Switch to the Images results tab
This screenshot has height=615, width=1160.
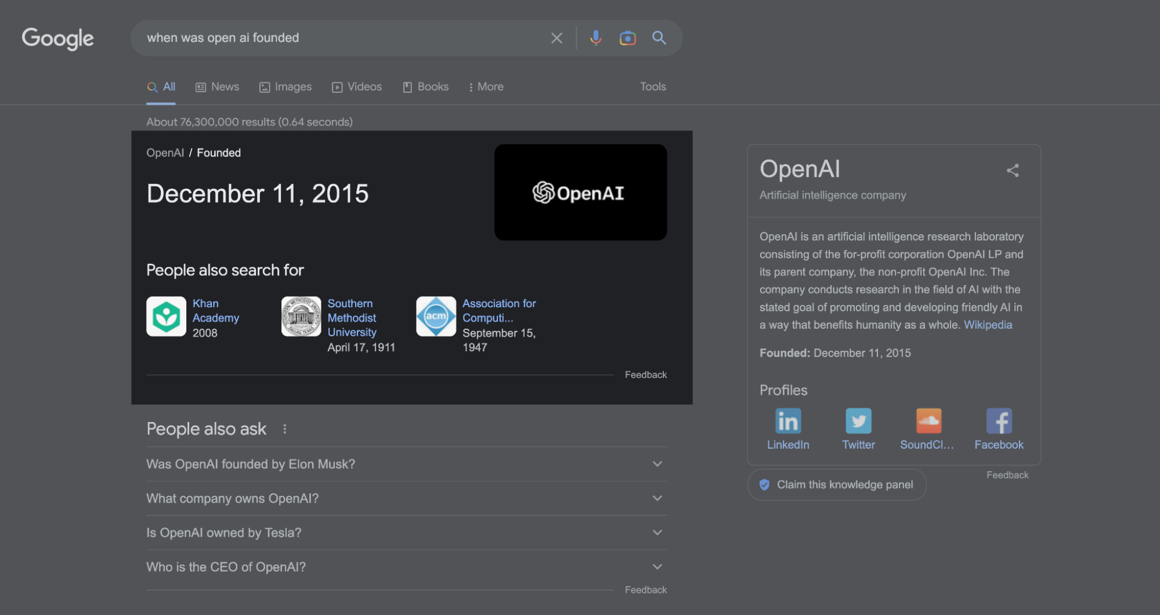[x=286, y=87]
